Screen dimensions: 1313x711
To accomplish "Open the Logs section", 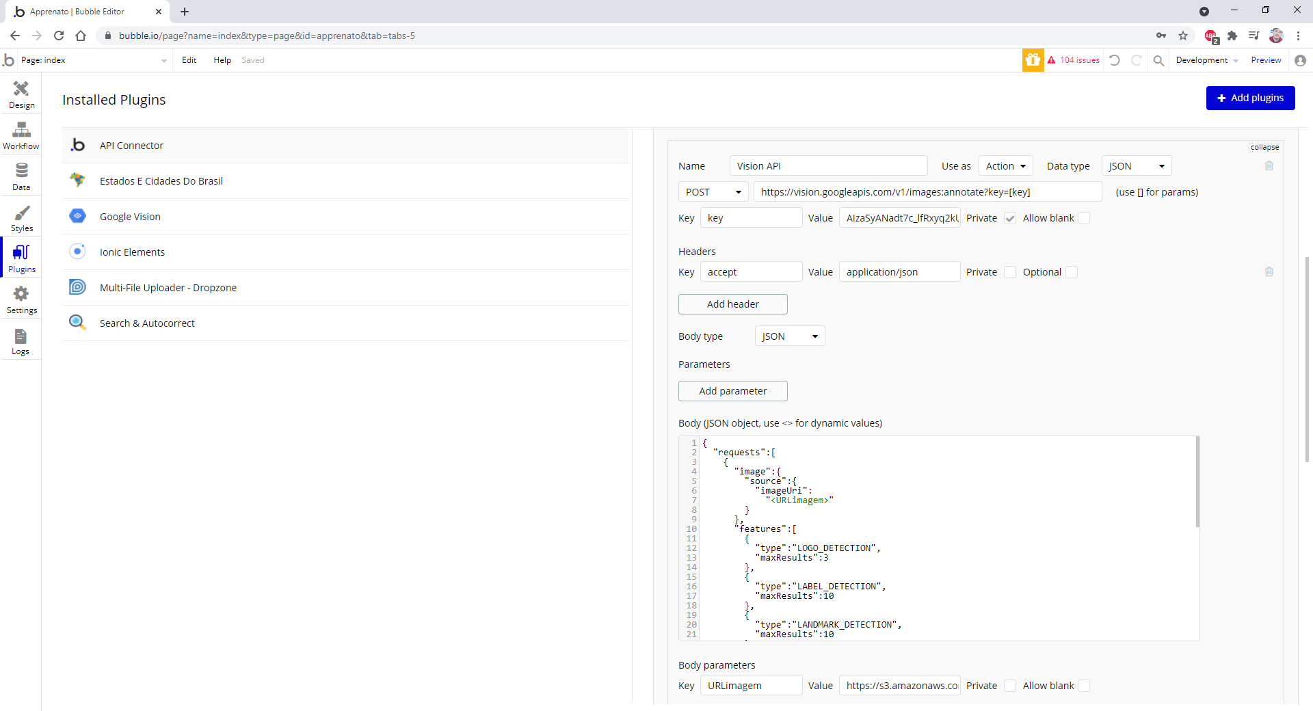I will [21, 341].
